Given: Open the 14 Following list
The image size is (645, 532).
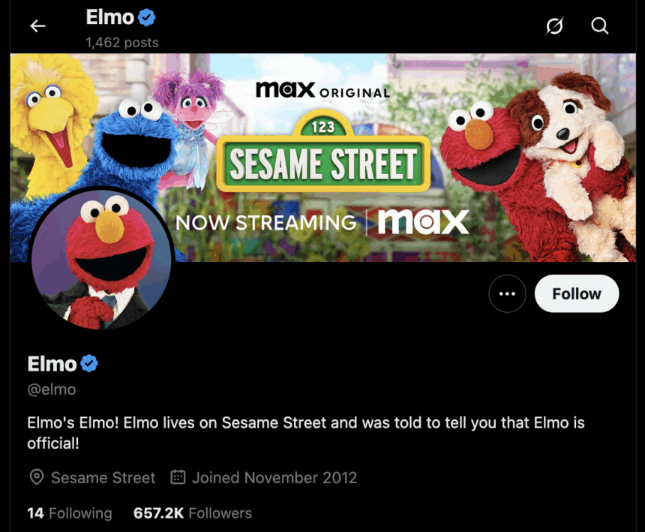Looking at the screenshot, I should (x=70, y=513).
